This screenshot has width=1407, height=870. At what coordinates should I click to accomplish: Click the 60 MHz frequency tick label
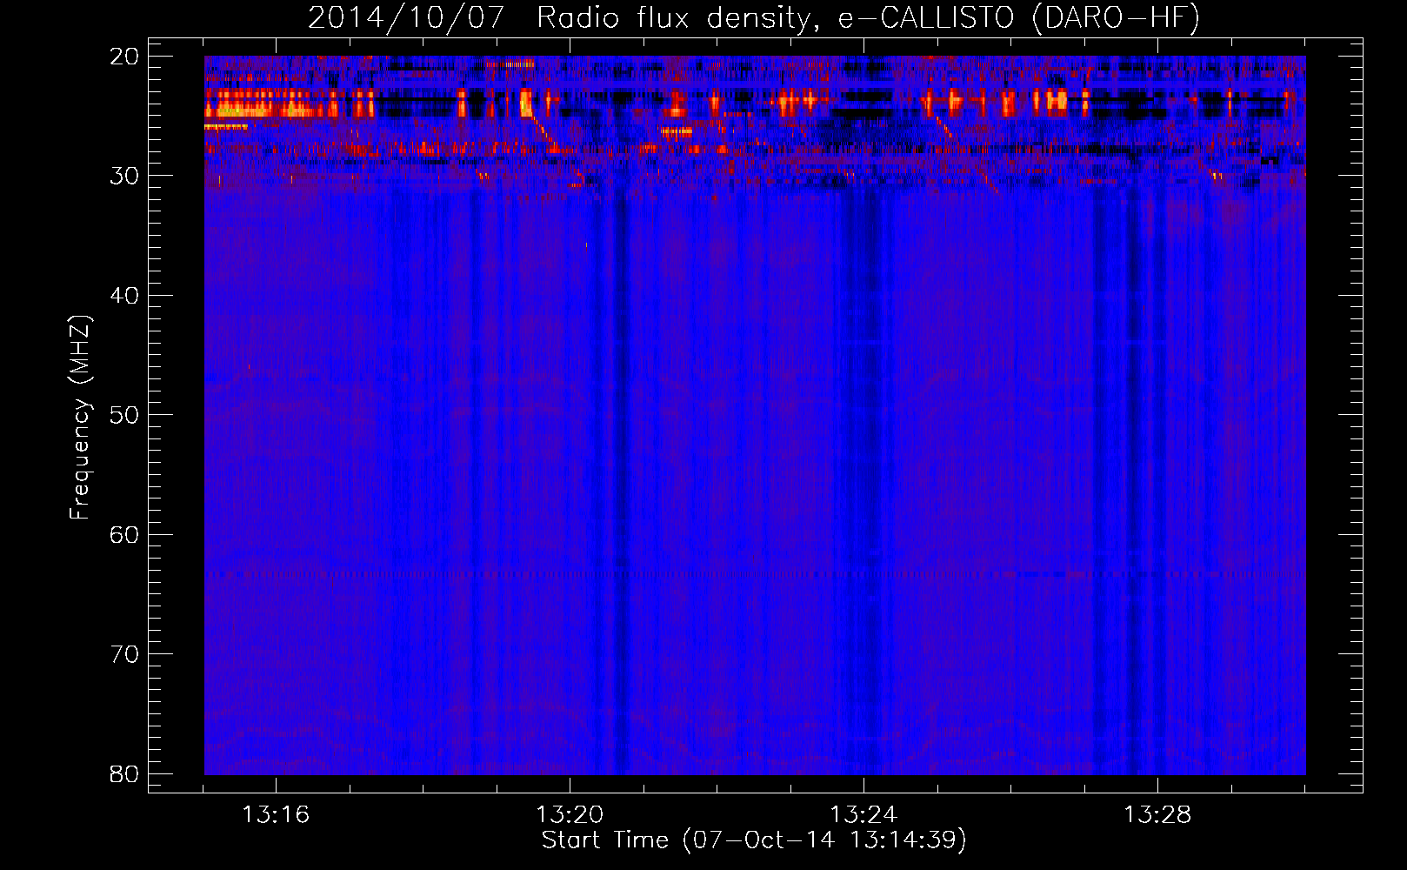[124, 535]
